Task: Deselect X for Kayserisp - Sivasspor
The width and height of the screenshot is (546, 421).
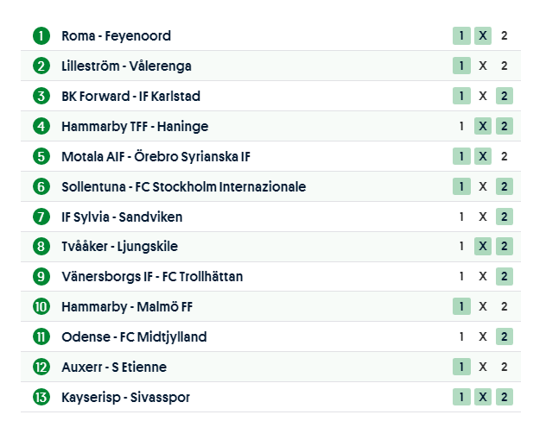Action: point(484,397)
